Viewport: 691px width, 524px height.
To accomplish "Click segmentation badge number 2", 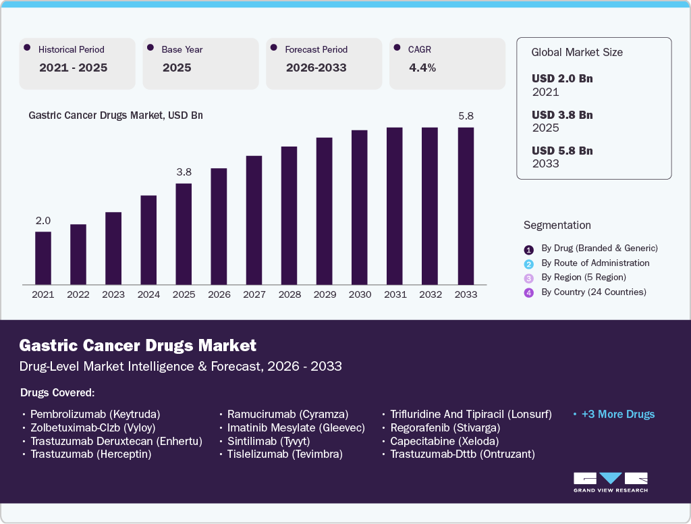I will (529, 265).
